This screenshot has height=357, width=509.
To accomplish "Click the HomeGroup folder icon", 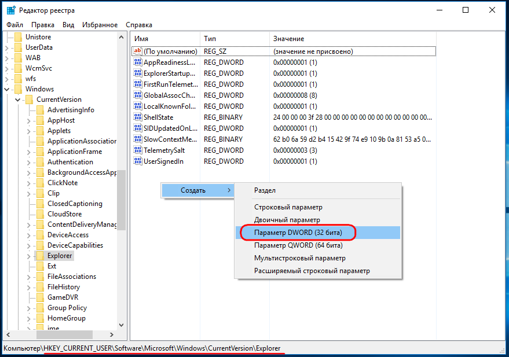I will (x=41, y=318).
